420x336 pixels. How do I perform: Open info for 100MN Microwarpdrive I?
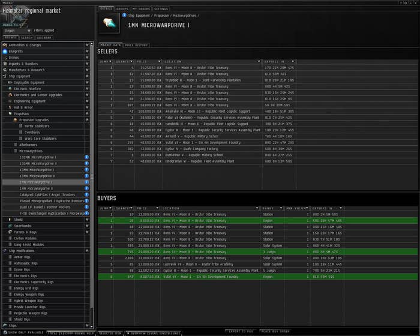[86, 157]
